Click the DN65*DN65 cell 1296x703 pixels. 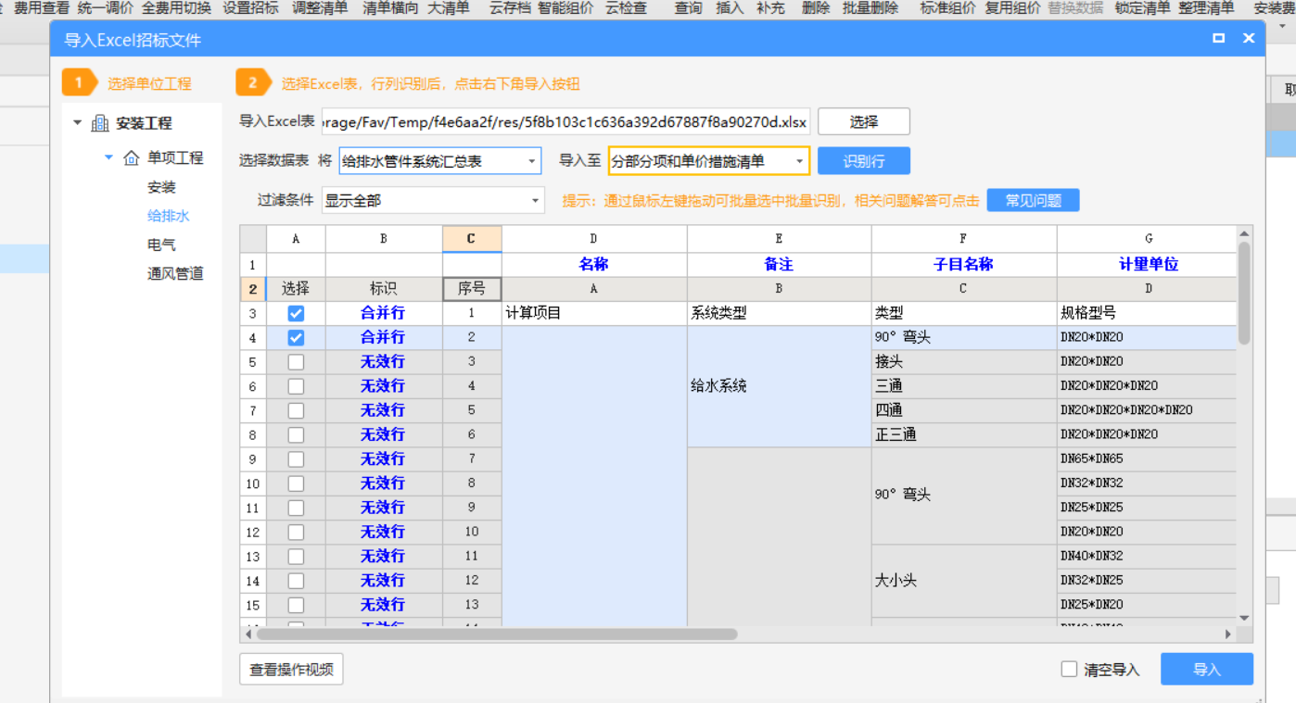coord(1148,459)
